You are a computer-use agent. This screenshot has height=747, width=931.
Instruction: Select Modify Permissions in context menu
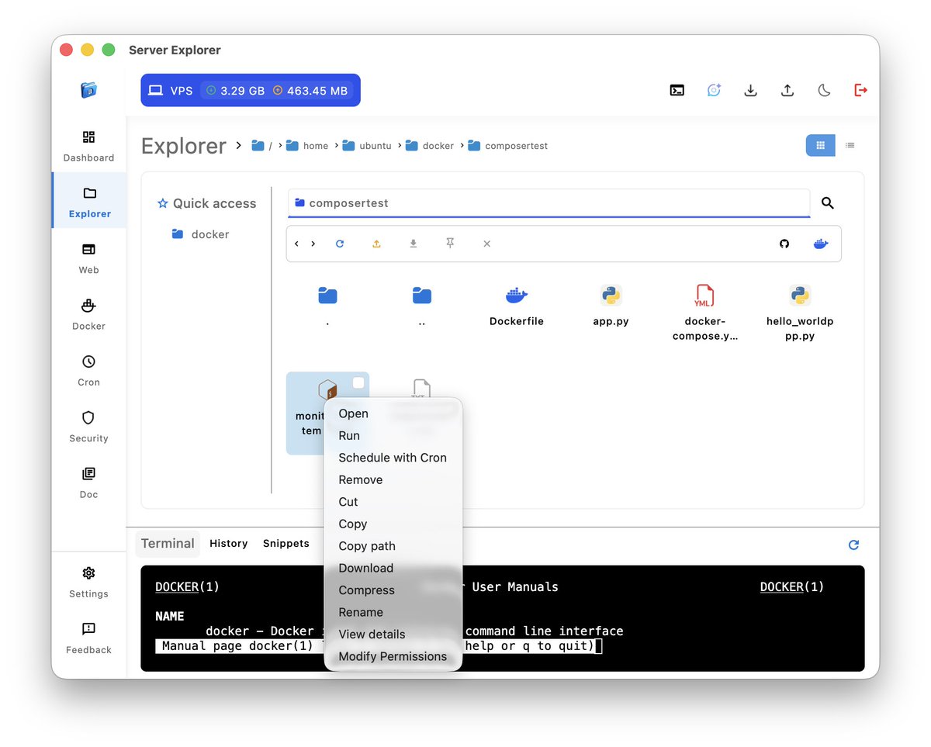pyautogui.click(x=393, y=657)
